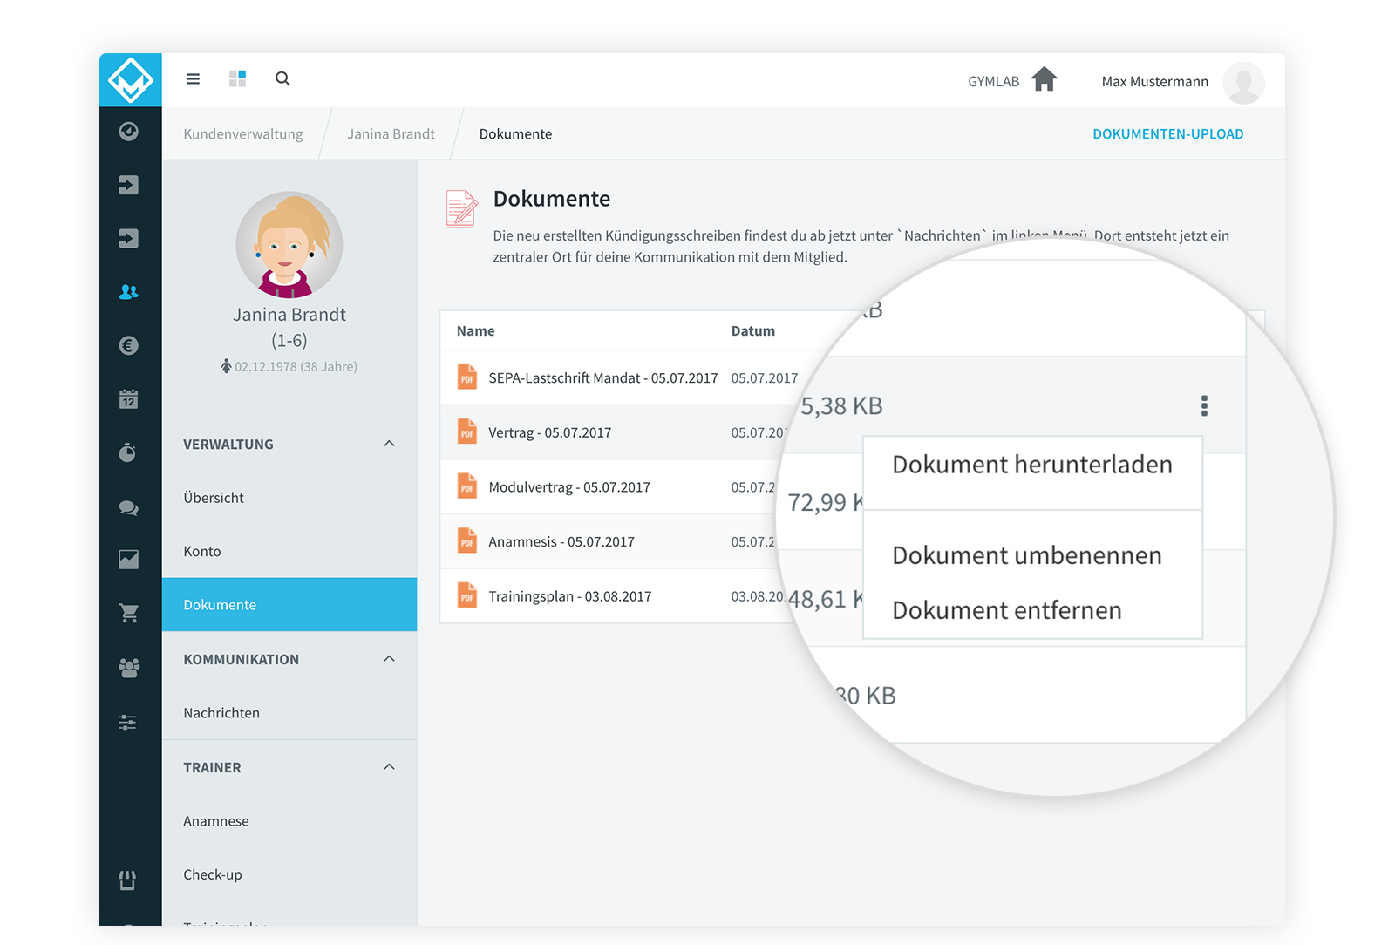1395x945 pixels.
Task: Open the shopping cart sidebar icon
Action: point(129,614)
